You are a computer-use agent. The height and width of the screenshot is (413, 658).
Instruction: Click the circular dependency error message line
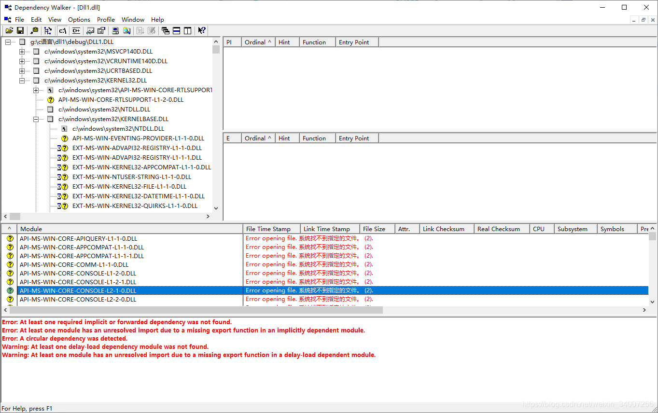[x=65, y=338]
